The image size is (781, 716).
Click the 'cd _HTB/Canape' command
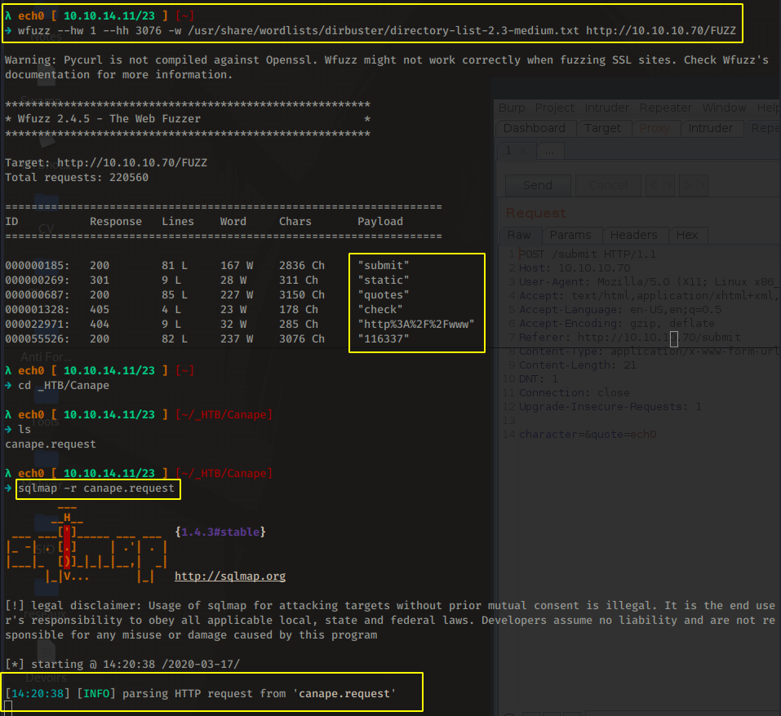[64, 386]
